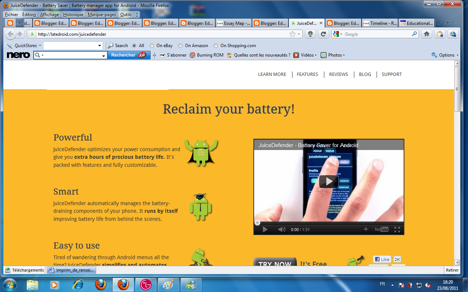Click the Home button in Firefox toolbar
The image size is (468, 292).
point(426,34)
